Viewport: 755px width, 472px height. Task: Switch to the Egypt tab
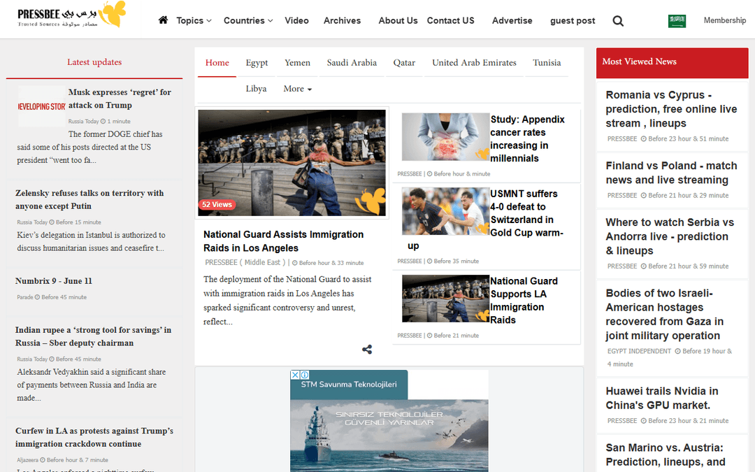pyautogui.click(x=257, y=63)
